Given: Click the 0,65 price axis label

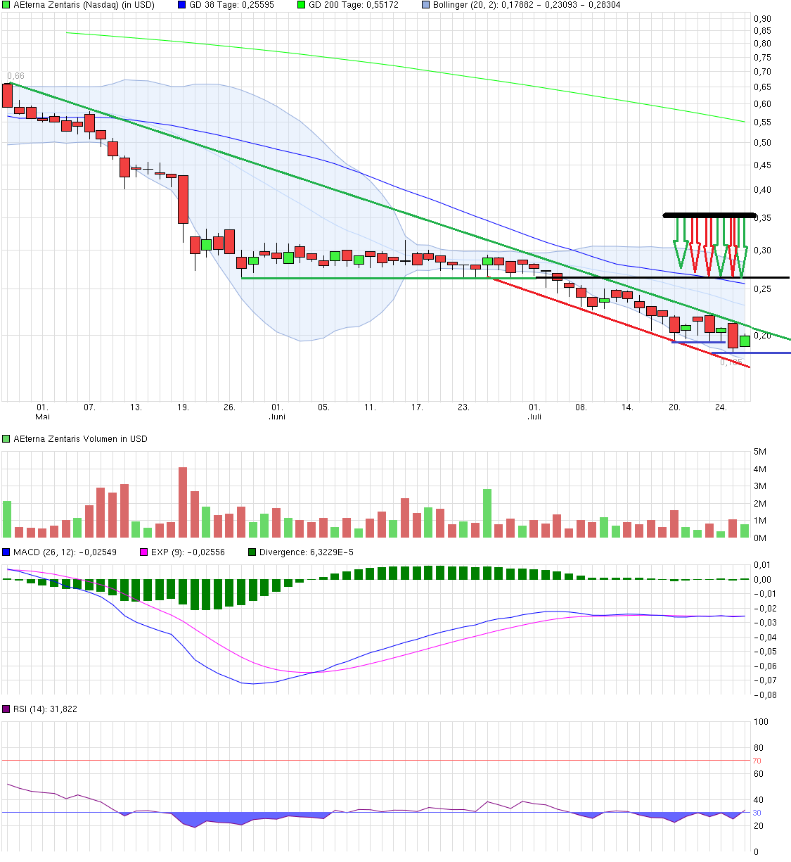Looking at the screenshot, I should [762, 87].
